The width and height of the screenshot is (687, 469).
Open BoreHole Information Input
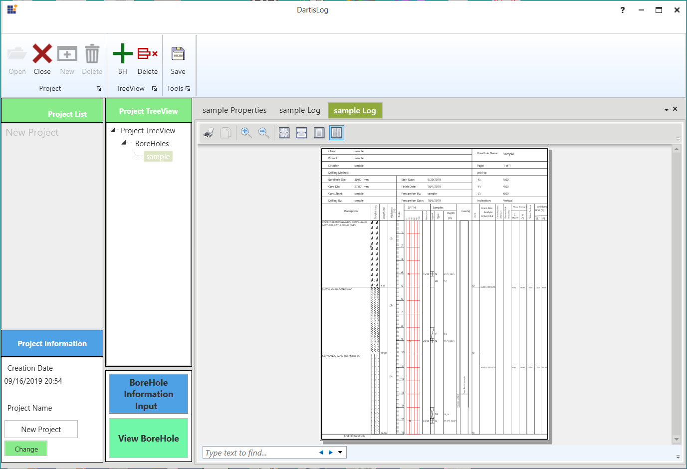[149, 394]
